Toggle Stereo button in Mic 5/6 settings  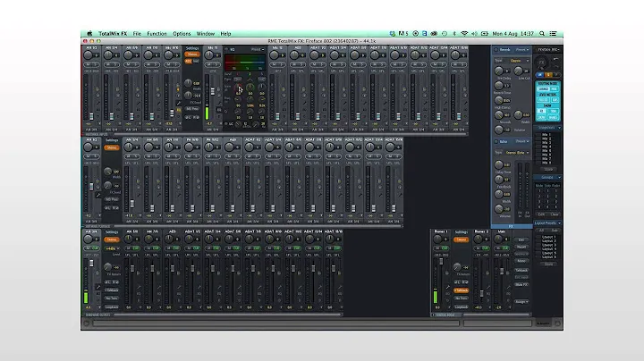pyautogui.click(x=192, y=55)
